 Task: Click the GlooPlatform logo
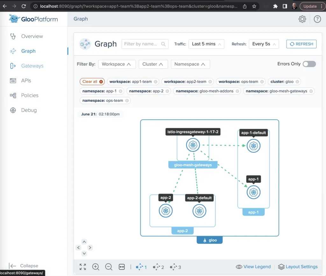click(x=33, y=19)
